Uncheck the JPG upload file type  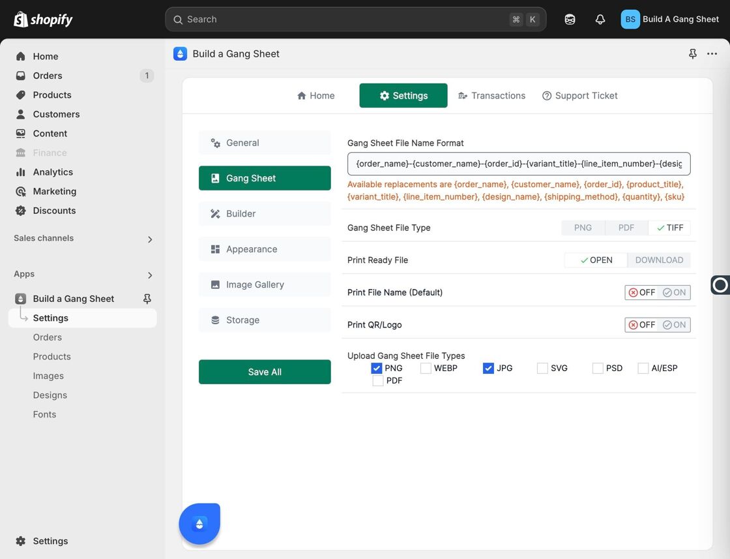pyautogui.click(x=488, y=368)
